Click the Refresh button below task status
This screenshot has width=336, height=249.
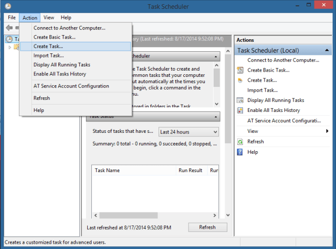coord(208,227)
